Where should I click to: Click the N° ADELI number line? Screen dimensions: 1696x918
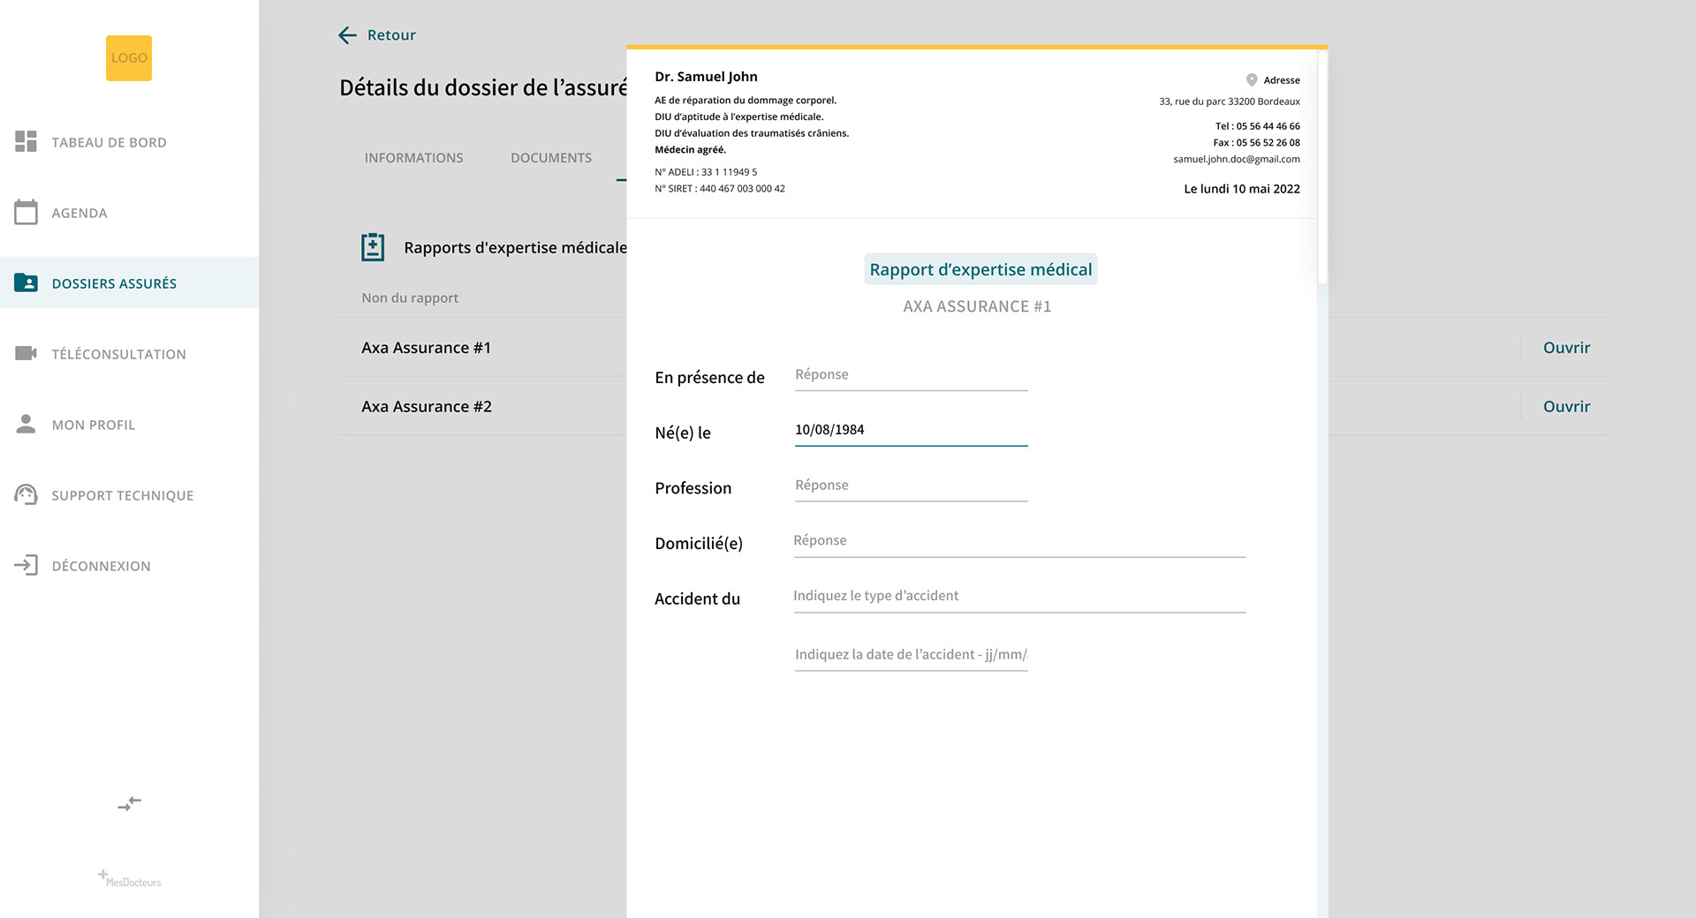point(706,172)
